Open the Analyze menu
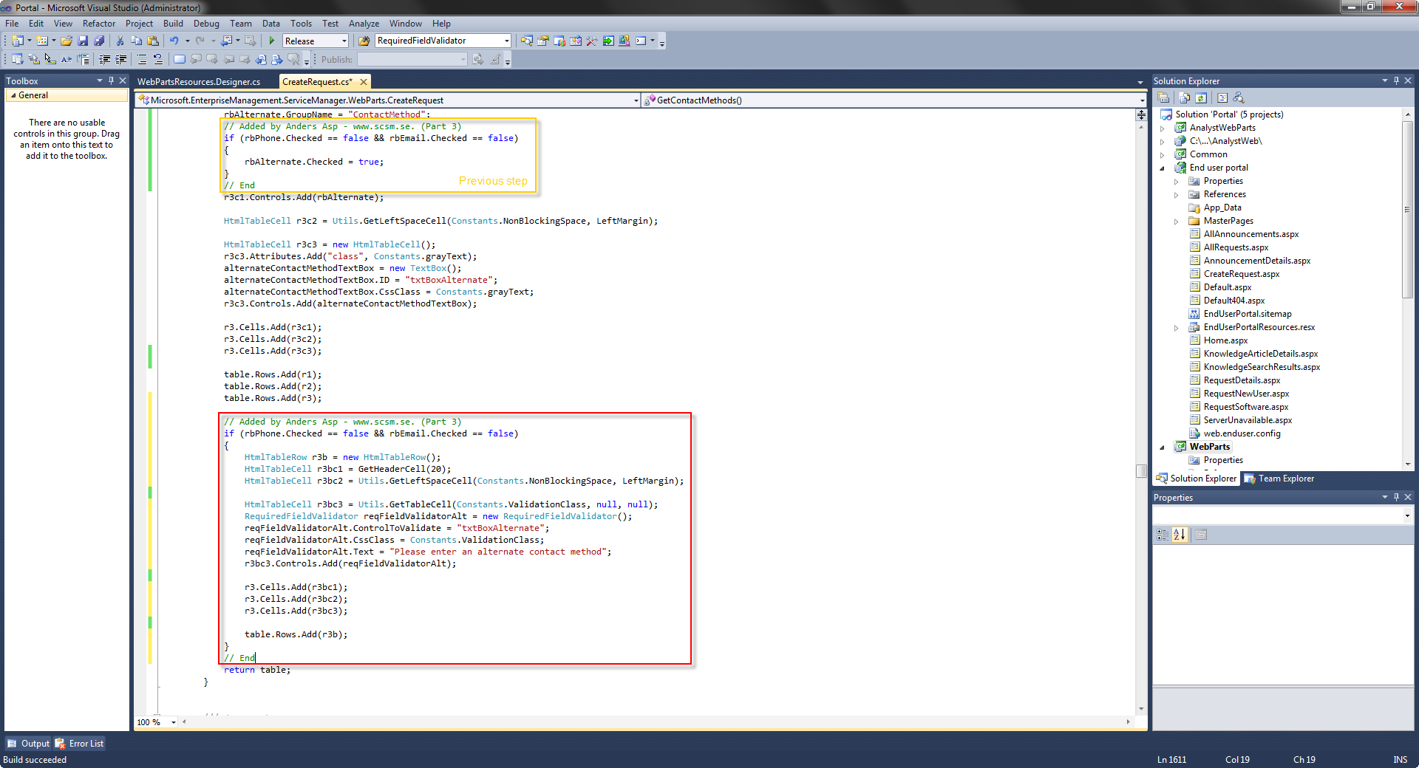This screenshot has height=768, width=1419. coord(364,24)
